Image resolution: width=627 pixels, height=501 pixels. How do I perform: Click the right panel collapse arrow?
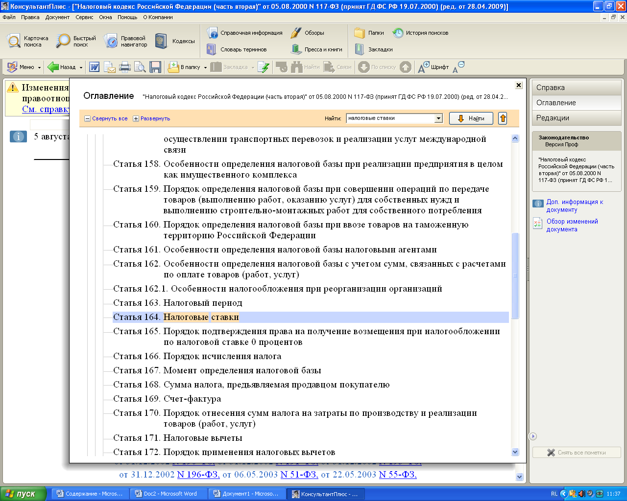point(533,436)
